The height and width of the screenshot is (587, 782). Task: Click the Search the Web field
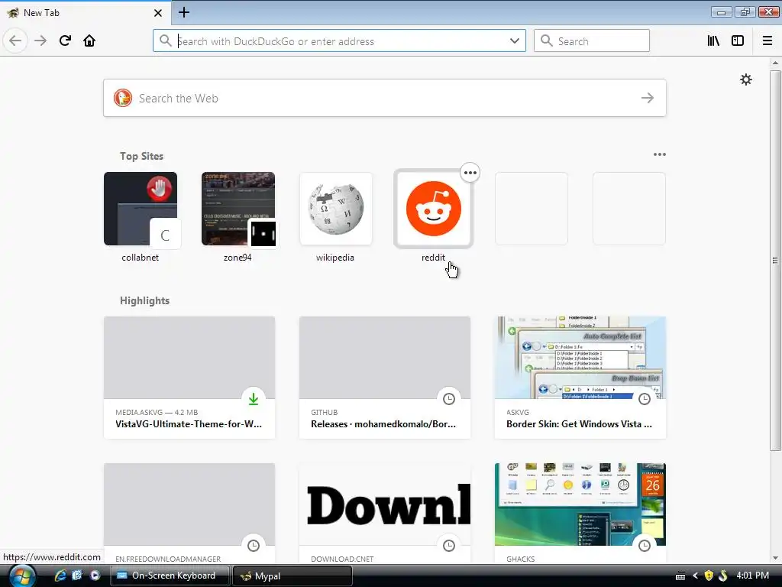click(x=385, y=98)
